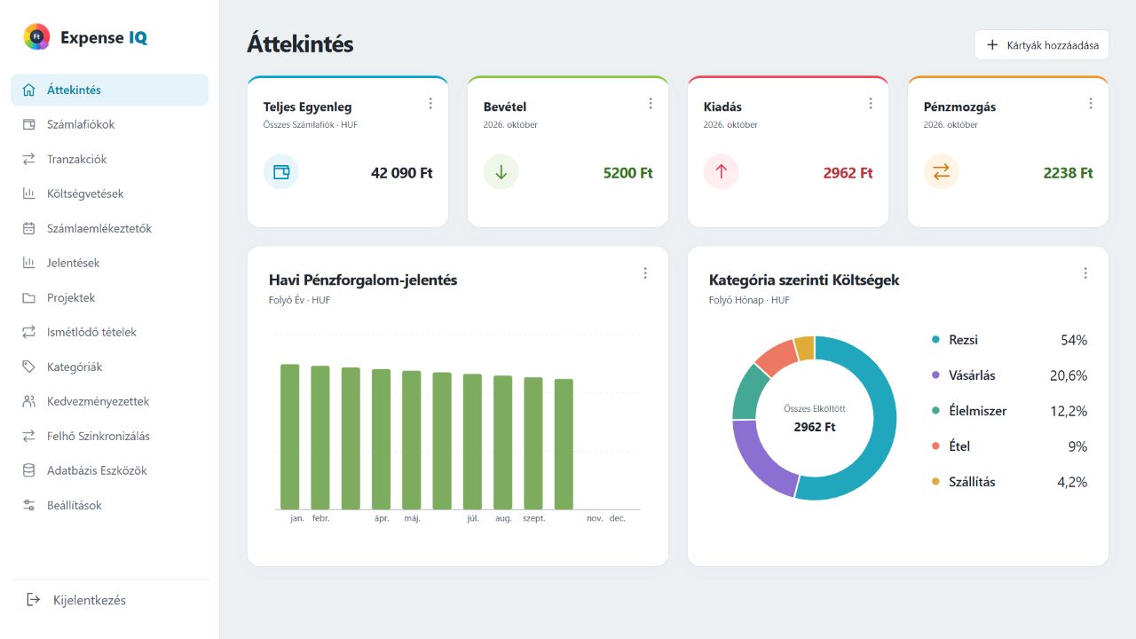Open the Ismétlődő tételek page

(x=110, y=332)
